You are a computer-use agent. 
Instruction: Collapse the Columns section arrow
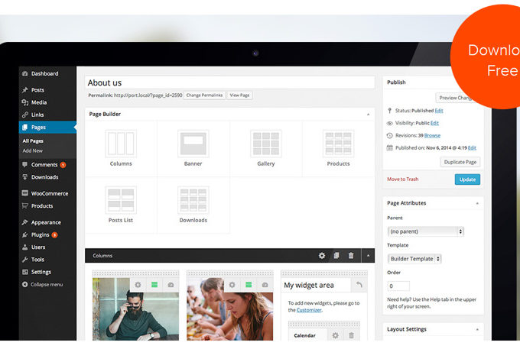369,256
